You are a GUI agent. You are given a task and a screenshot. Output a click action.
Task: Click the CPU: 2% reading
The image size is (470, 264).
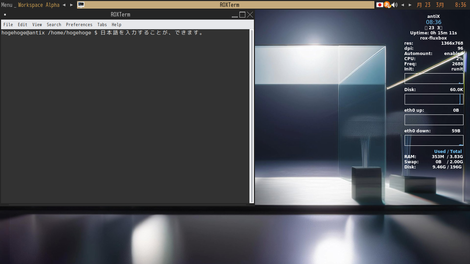[x=434, y=59]
